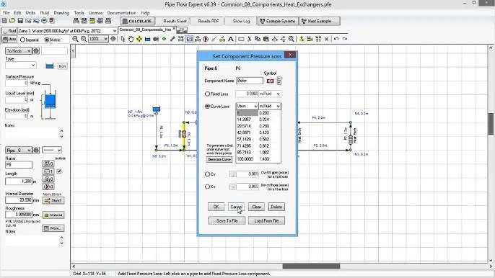Viewport: 495px width, 278px height.
Task: Click the Generate Curve button
Action: (x=219, y=159)
